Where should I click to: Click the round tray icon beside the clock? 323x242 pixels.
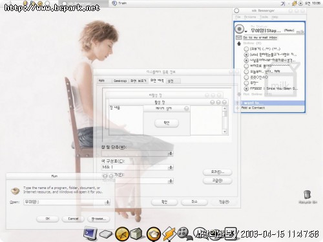pos(300,3)
